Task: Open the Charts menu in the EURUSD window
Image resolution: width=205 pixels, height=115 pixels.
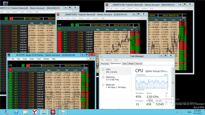Action: coord(32,59)
